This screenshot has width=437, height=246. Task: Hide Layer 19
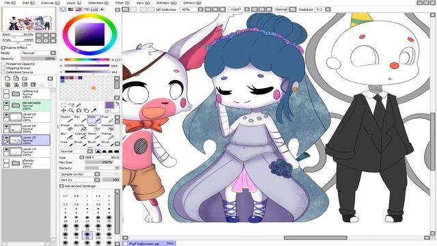coord(6,115)
